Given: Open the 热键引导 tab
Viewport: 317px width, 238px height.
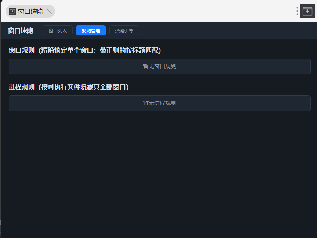Looking at the screenshot, I should [x=124, y=31].
